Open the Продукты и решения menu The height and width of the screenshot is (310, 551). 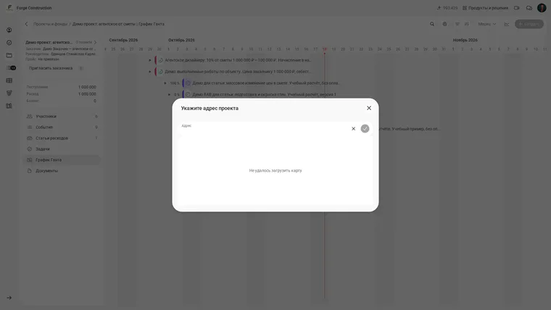pos(485,8)
